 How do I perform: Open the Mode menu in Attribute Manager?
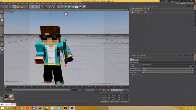134,55
